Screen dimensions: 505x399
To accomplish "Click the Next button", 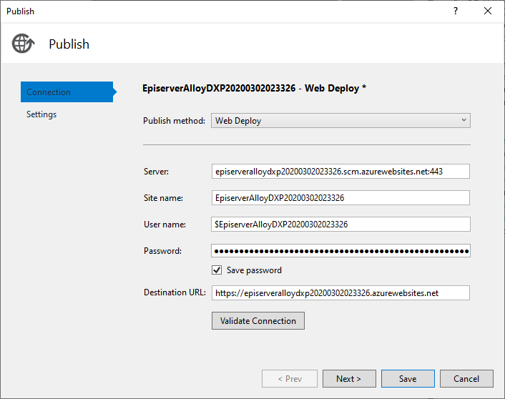I will (x=349, y=379).
